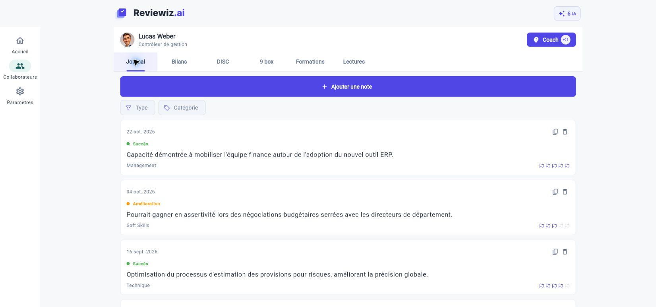Screen dimensions: 656x307
Task: Open Collaborateurs people icon in sidebar
Action: coord(20,66)
